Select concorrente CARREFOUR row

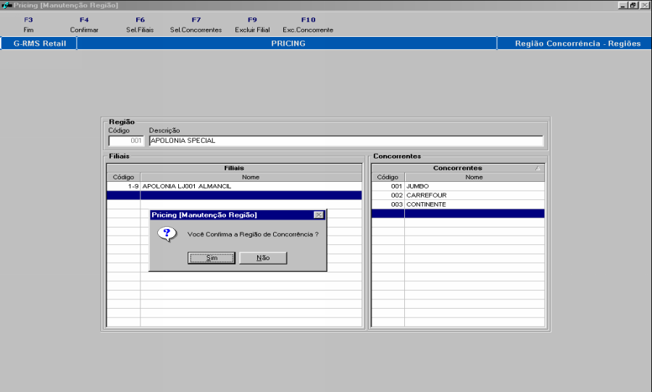click(x=458, y=196)
